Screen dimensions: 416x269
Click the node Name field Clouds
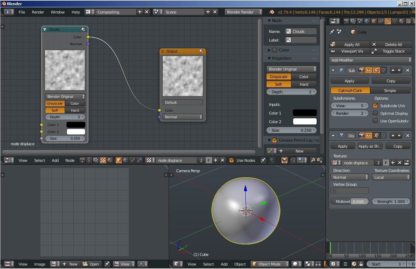301,31
